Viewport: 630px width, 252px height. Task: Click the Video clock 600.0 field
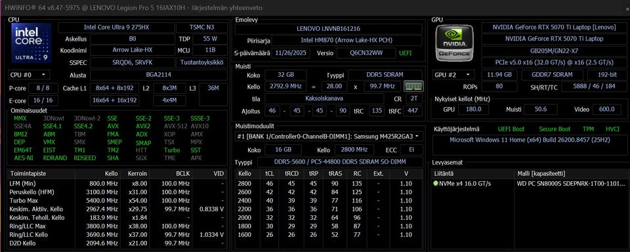tap(606, 110)
